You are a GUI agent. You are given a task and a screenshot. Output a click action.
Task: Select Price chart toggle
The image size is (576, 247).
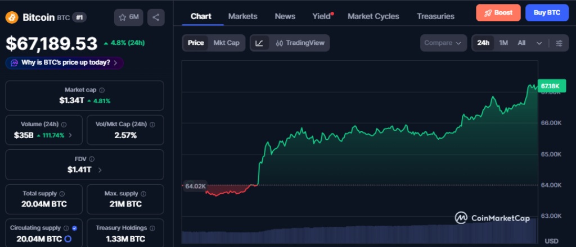tap(196, 43)
